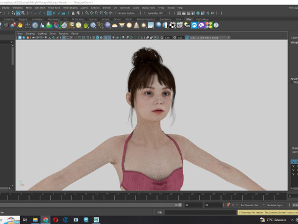Open Render Settings clapperboard icon in status line
Image resolution: width=298 pixels, height=224 pixels.
pyautogui.click(x=193, y=13)
